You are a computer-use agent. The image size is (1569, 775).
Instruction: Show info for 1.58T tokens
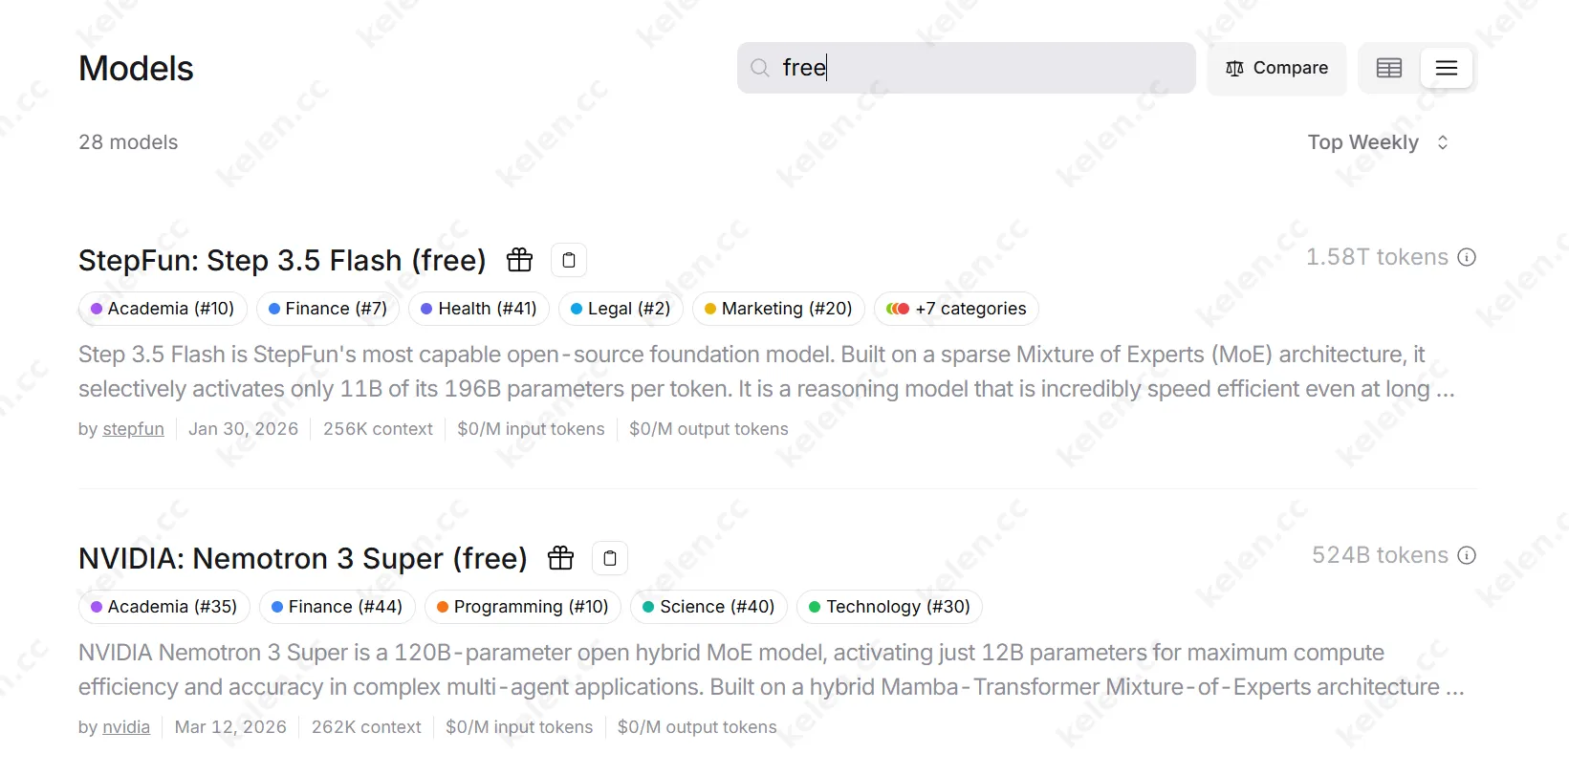pyautogui.click(x=1467, y=257)
